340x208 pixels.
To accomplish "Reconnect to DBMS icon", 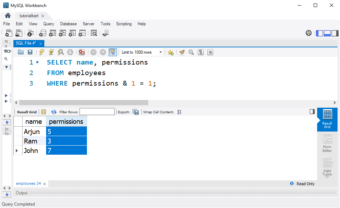I will point(106,33).
